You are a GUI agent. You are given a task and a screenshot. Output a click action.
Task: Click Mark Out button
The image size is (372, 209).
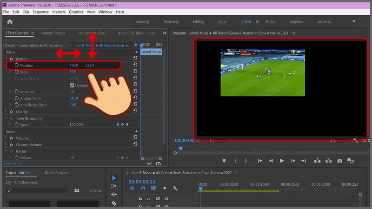click(246, 161)
